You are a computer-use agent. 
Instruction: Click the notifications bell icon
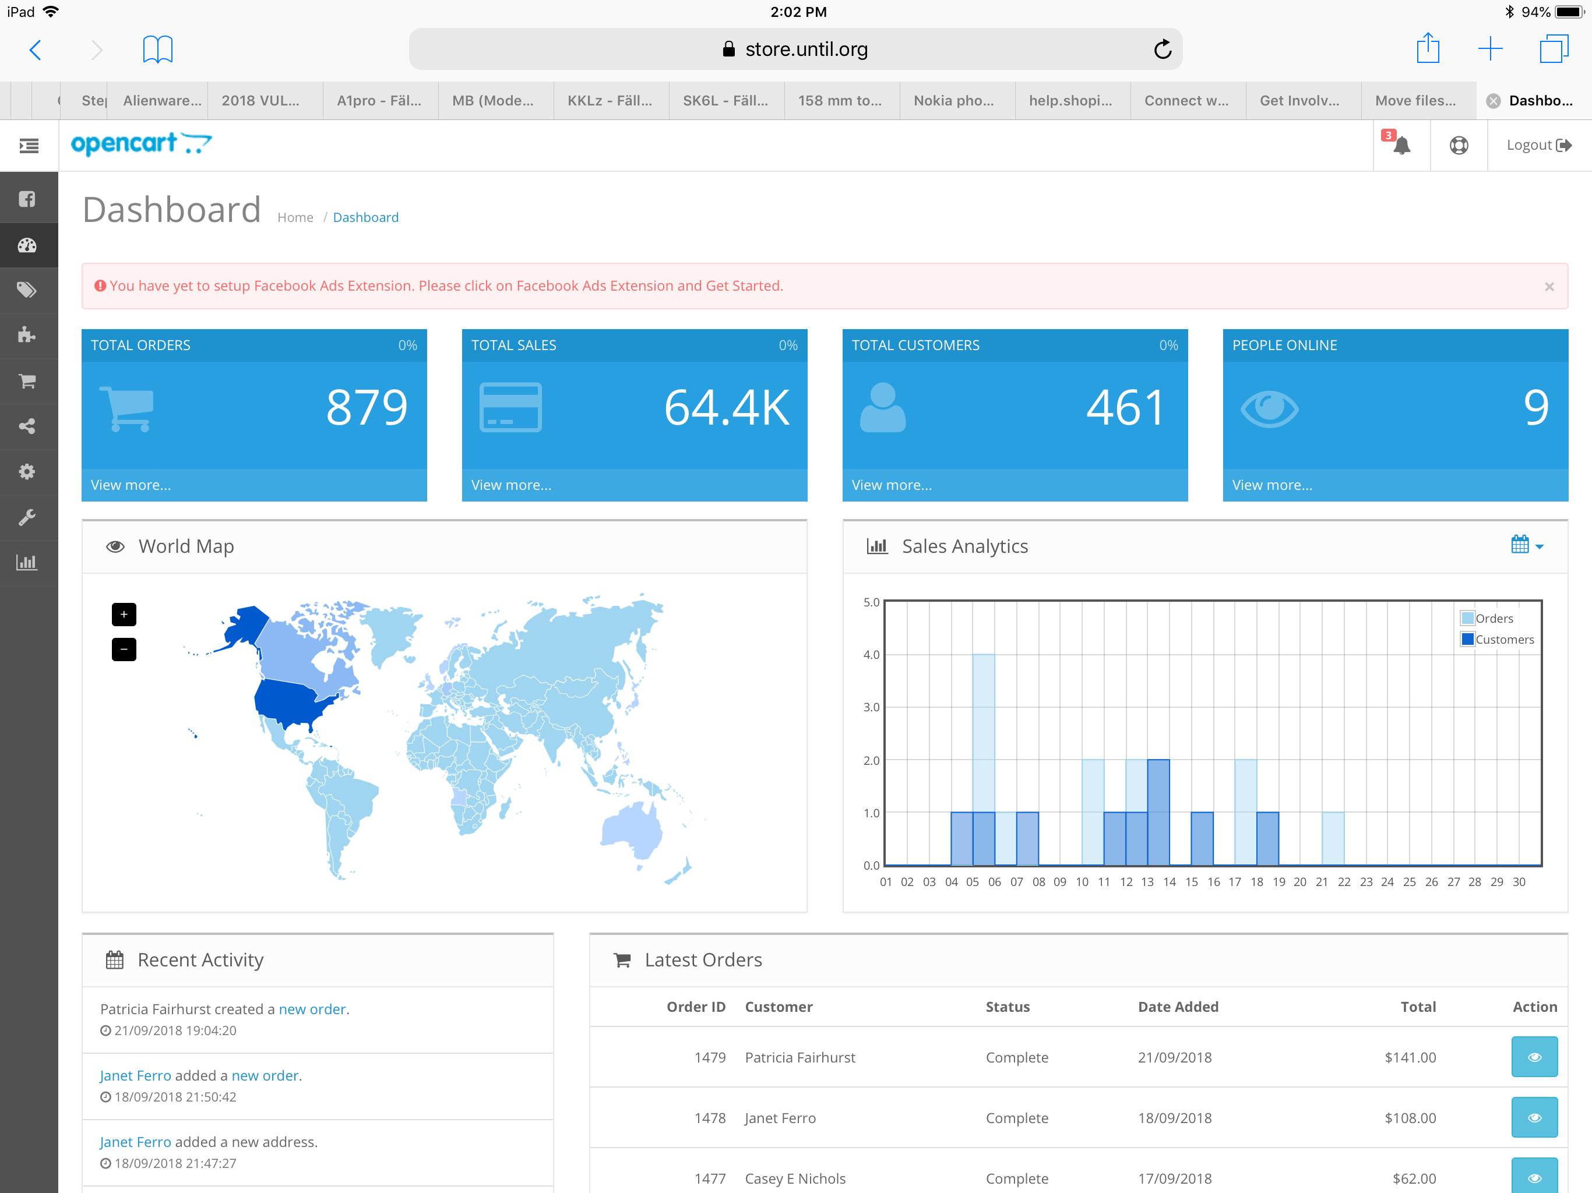[x=1400, y=146]
